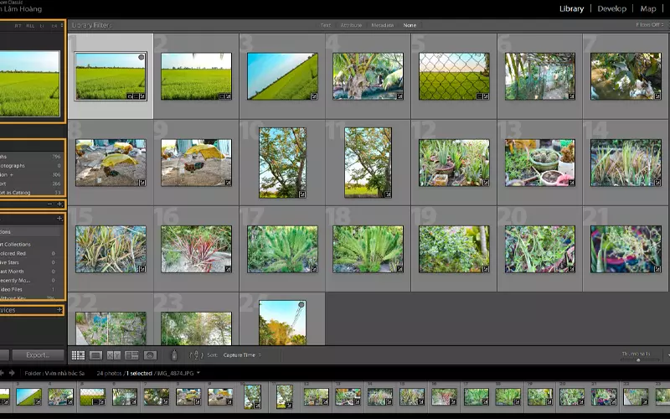The width and height of the screenshot is (670, 419).
Task: Select the Five Stars smart collection
Action: point(32,262)
